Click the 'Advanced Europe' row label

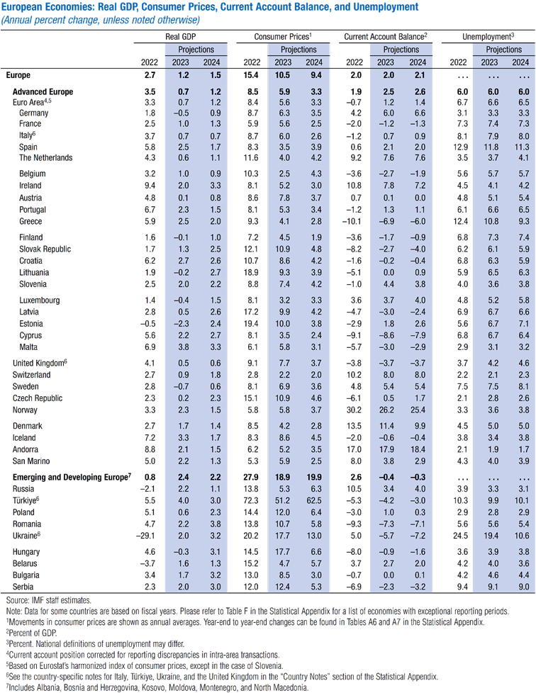click(43, 92)
